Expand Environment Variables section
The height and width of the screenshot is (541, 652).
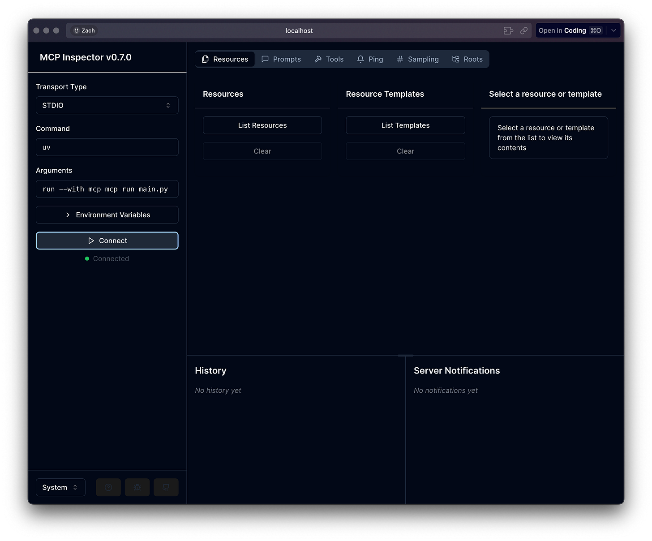point(107,215)
